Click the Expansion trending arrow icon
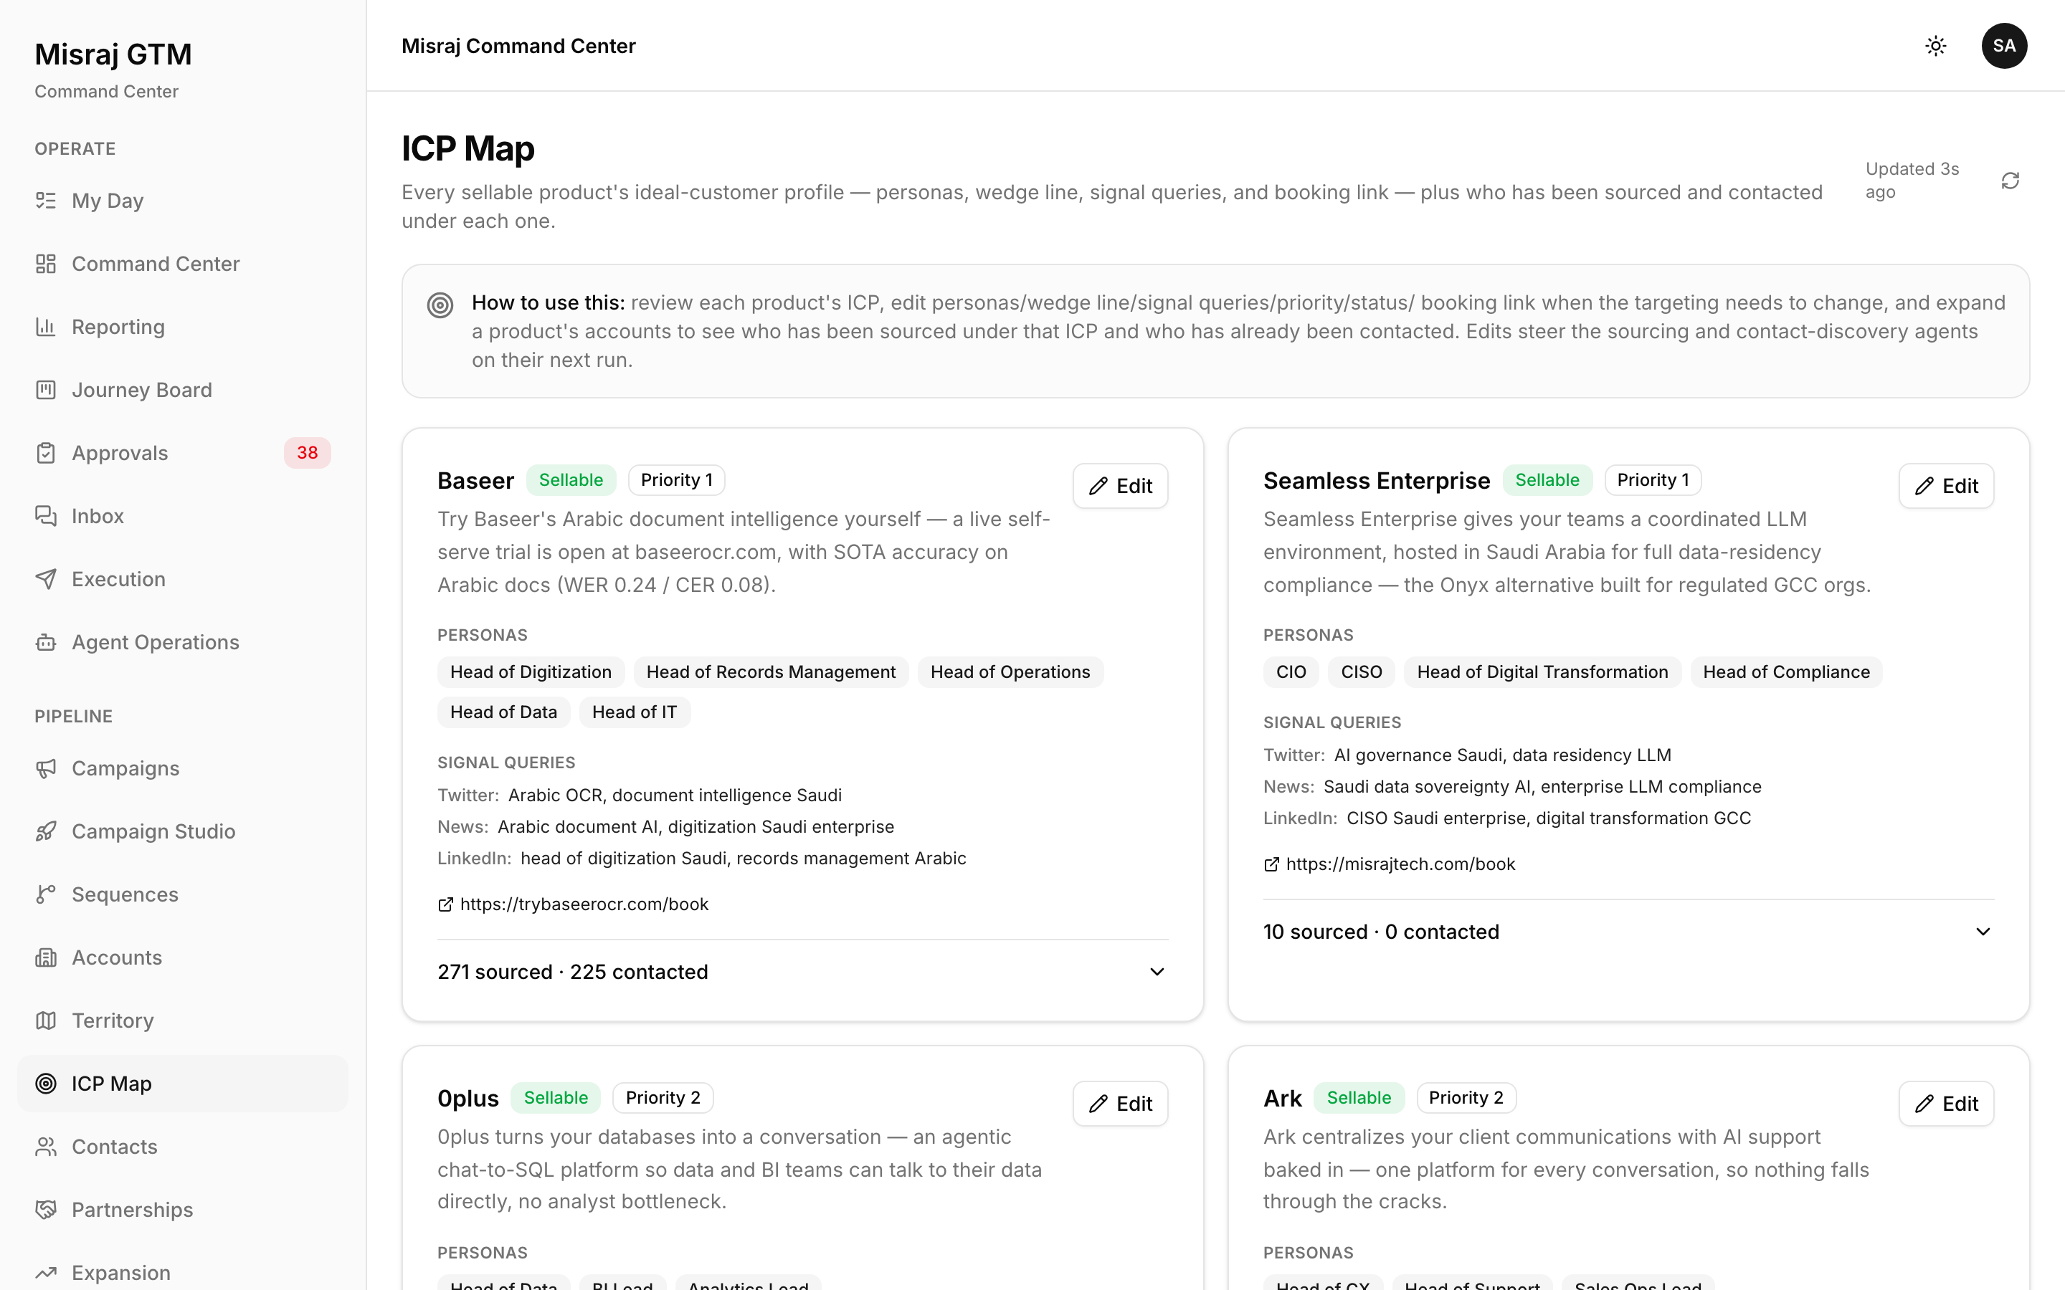 pyautogui.click(x=46, y=1273)
